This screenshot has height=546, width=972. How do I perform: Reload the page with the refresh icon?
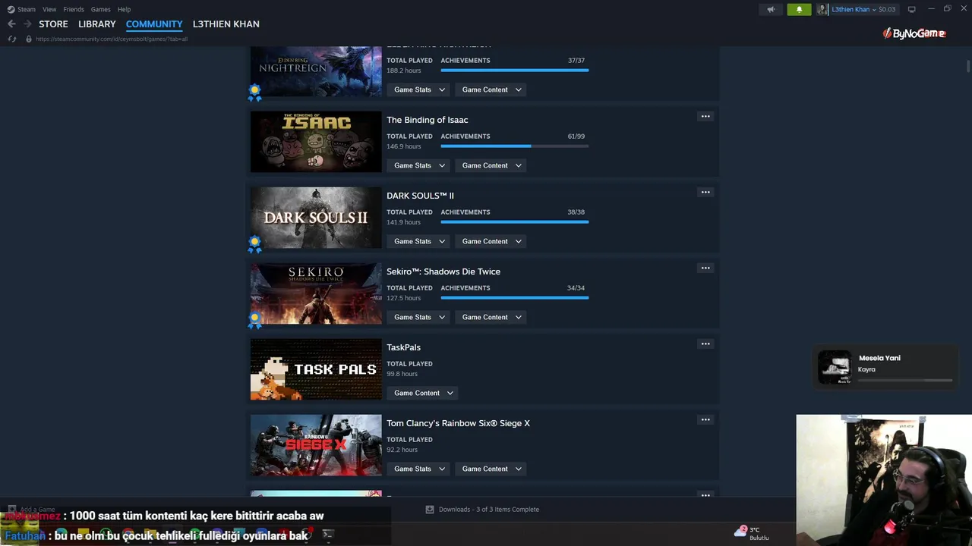pos(11,39)
